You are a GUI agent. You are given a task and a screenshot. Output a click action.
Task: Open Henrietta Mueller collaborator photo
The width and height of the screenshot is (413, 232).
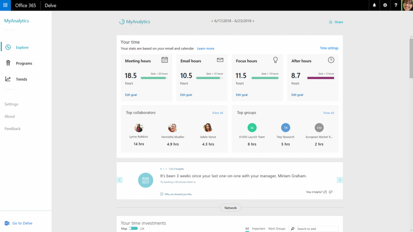coord(173,128)
